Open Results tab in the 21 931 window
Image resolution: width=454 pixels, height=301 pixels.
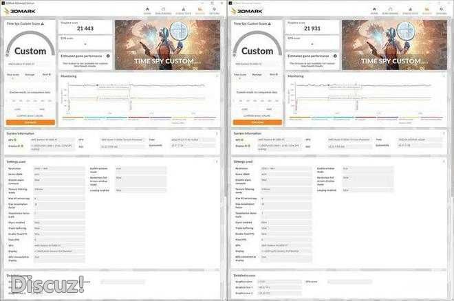426,11
